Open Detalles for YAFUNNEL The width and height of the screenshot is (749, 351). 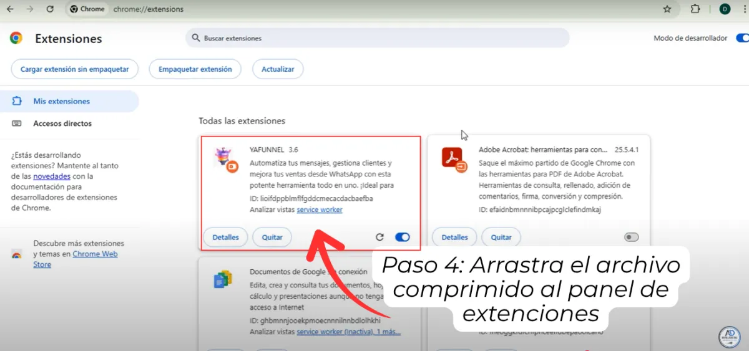coord(226,237)
